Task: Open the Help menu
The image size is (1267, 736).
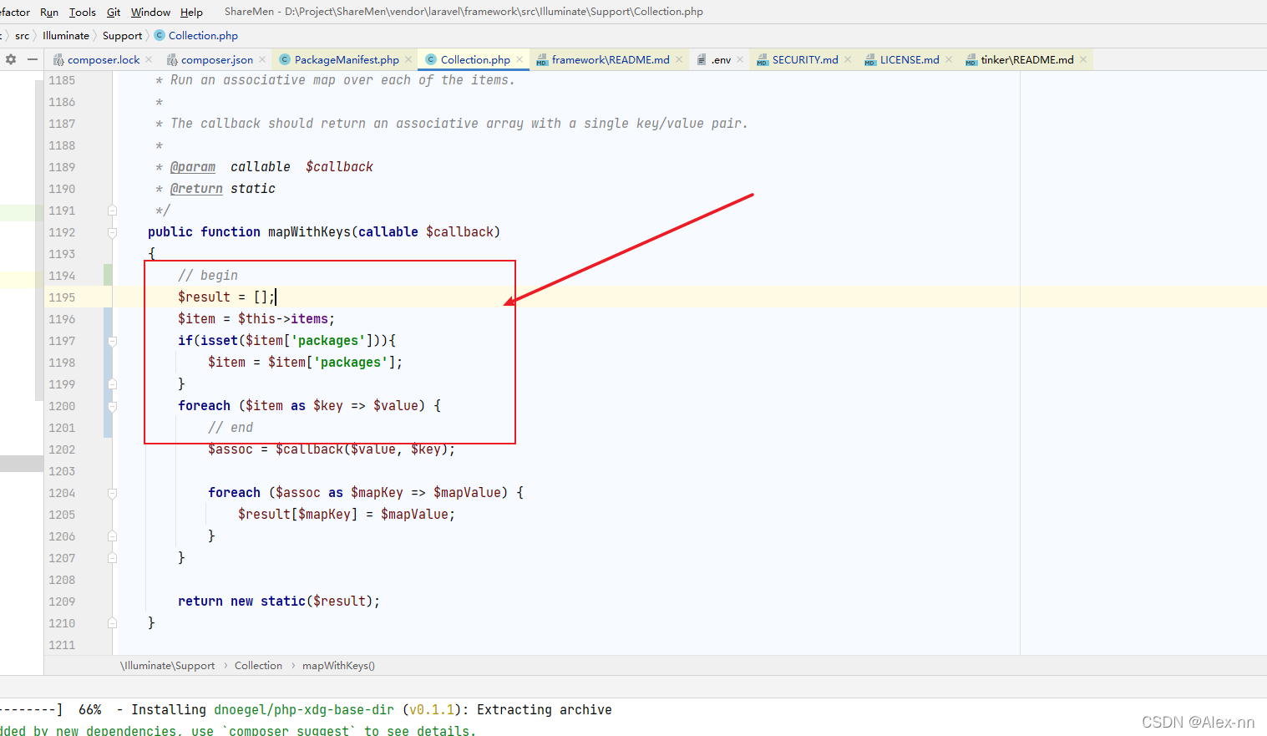Action: [191, 12]
